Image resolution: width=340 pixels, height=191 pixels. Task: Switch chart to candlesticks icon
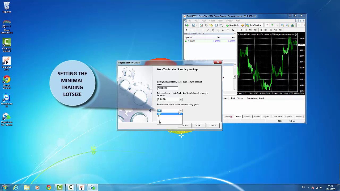pos(272,25)
